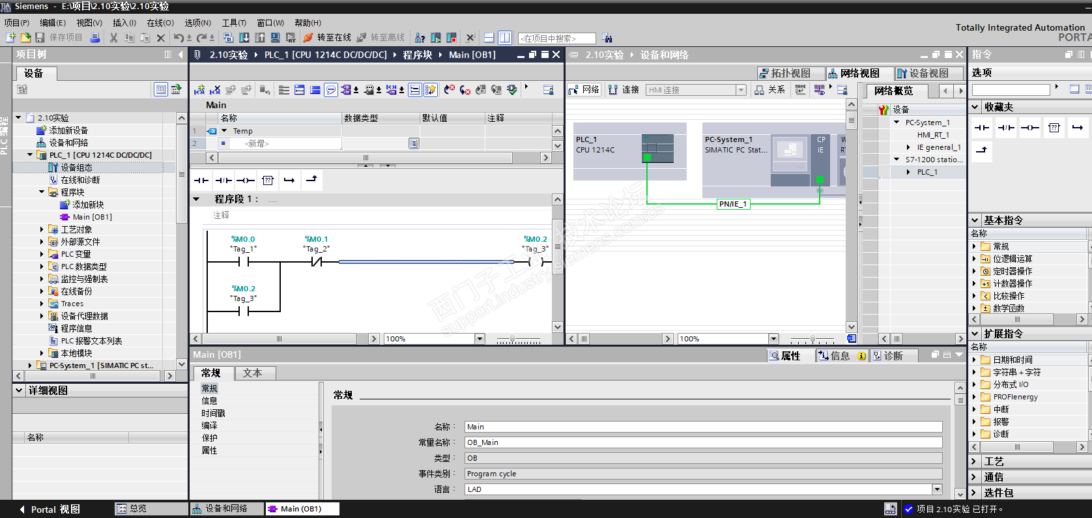Click open branch icon in editor favorites bar
The image size is (1092, 518).
pos(290,180)
